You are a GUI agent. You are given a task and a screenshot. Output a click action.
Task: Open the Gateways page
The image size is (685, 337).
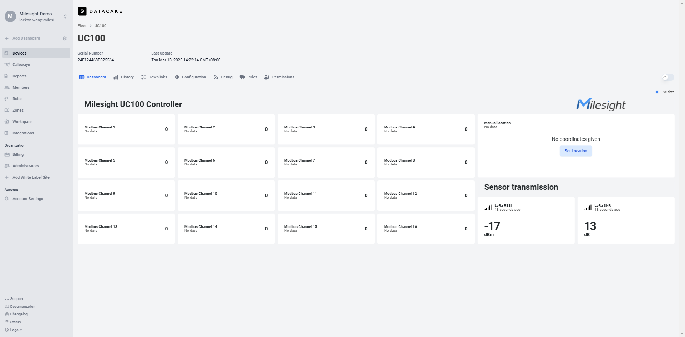(x=36, y=65)
